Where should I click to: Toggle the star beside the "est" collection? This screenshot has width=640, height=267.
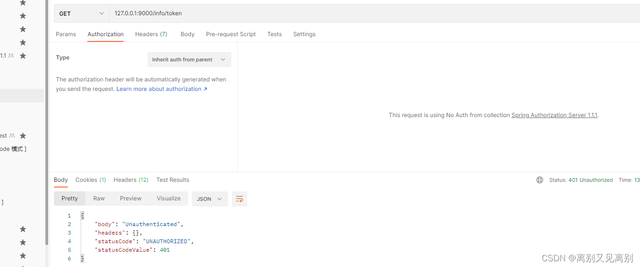[22, 136]
